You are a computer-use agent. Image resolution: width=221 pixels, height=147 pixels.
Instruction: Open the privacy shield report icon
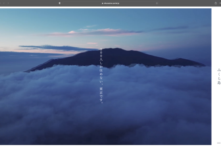60,3
